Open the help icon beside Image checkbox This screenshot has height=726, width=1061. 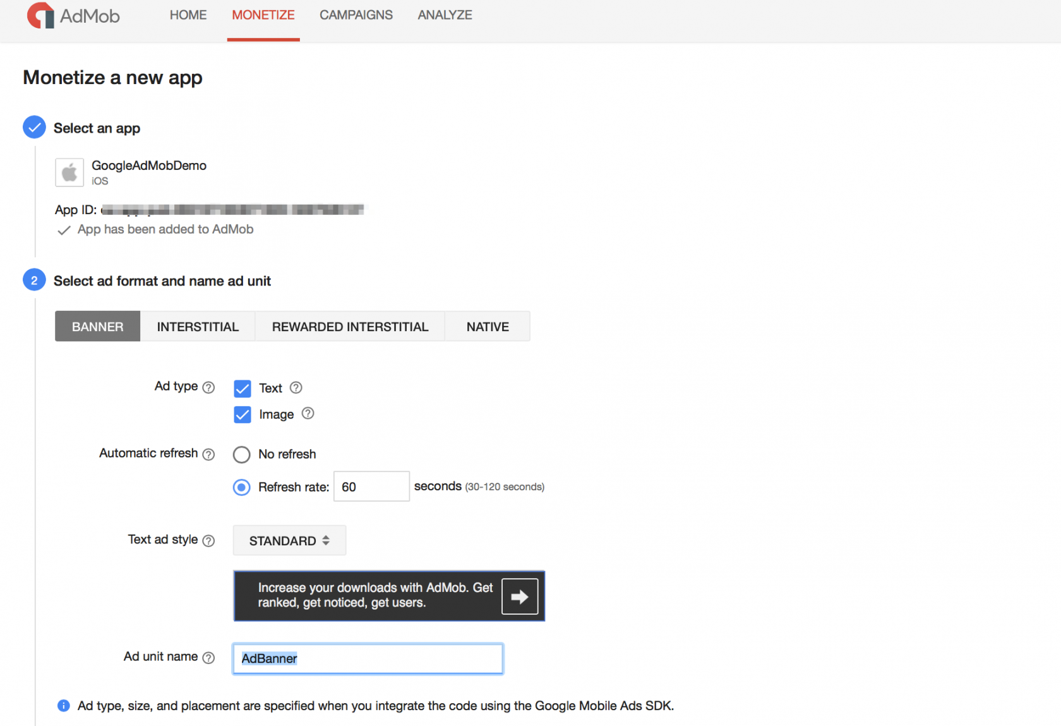tap(308, 413)
